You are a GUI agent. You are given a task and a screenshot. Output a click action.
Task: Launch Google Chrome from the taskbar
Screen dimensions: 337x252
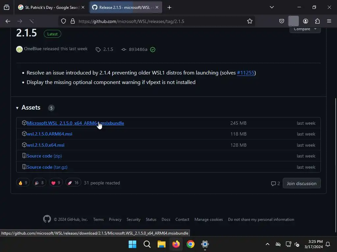point(191,244)
